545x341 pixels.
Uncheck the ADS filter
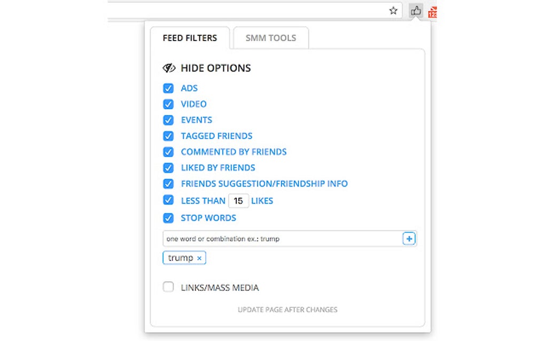tap(168, 88)
